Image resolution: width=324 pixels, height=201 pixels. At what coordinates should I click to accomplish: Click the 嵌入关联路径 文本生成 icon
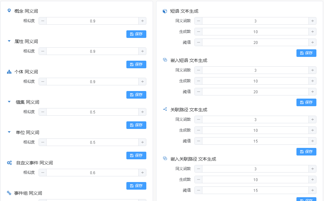[165, 158]
